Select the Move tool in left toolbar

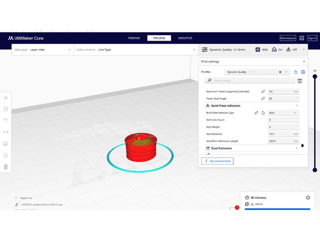click(6, 98)
